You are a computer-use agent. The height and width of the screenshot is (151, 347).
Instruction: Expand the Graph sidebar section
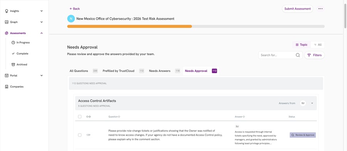[x=42, y=22]
